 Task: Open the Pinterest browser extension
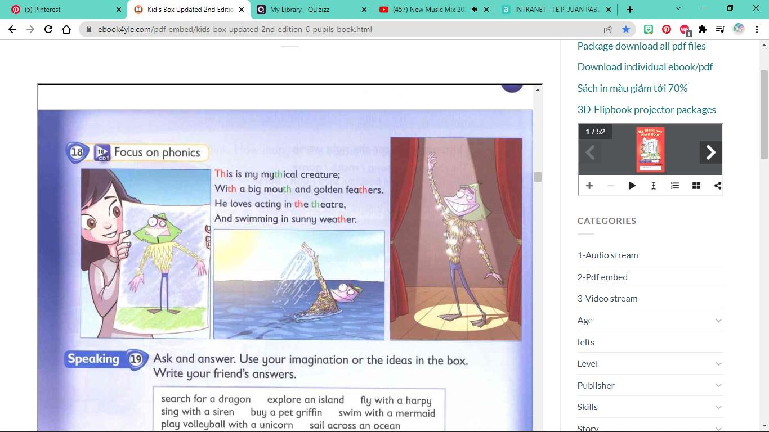[x=667, y=29]
